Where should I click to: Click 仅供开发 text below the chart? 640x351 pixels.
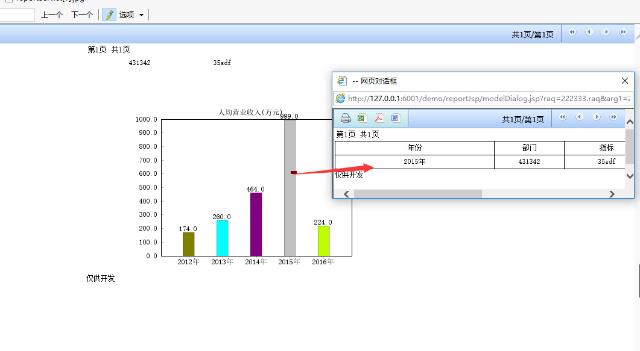coord(100,278)
